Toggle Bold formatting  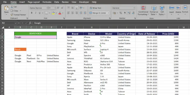coord(32,13)
